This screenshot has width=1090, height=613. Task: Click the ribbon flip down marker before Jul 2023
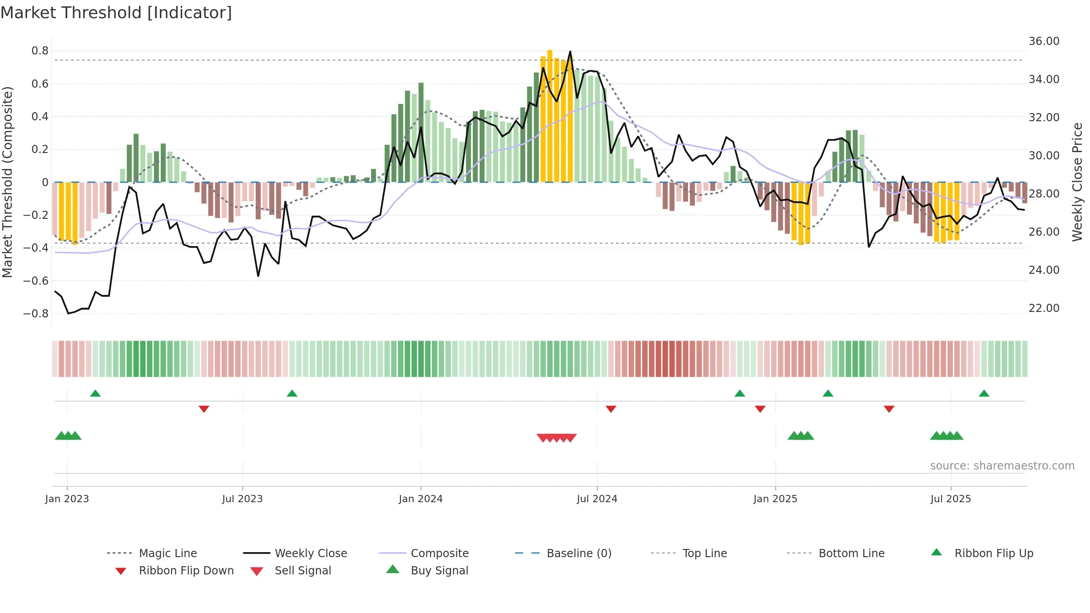pyautogui.click(x=204, y=409)
